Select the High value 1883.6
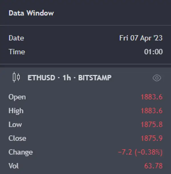171x174 pixels. (152, 110)
